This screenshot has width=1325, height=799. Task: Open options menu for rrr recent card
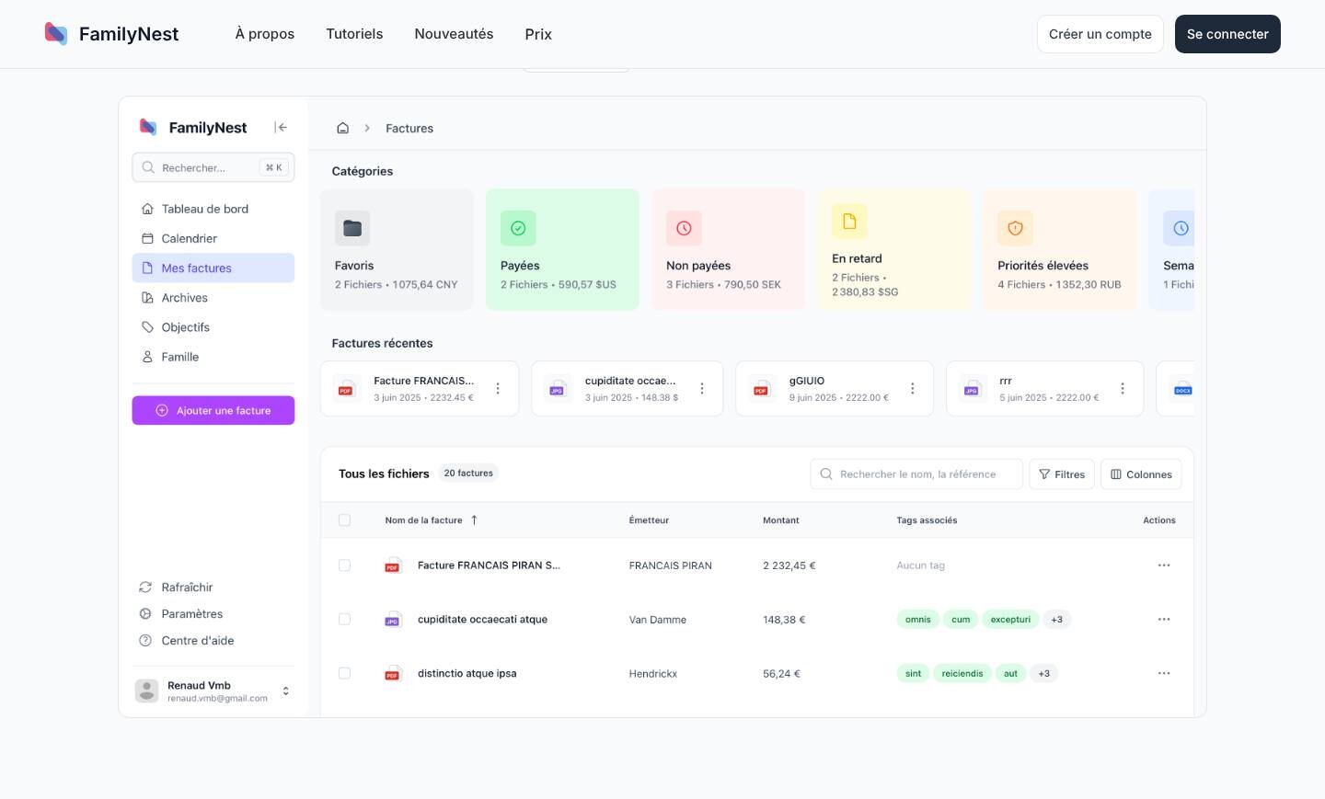point(1123,389)
